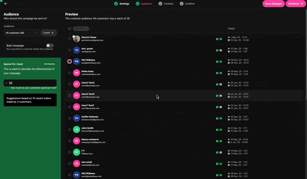Click the email icon for F F
Screen dimensions: 307x179
click(x=221, y=152)
